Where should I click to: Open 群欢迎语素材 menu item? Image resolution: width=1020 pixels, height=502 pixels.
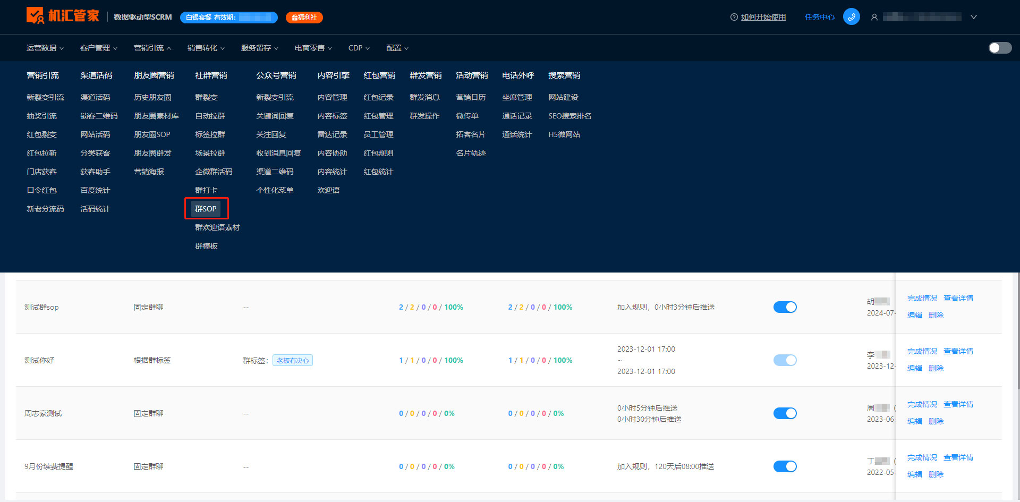pos(218,227)
